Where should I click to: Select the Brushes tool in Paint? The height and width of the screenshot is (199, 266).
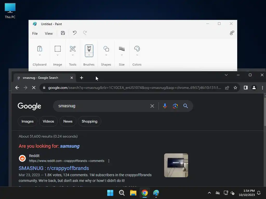coord(89,49)
